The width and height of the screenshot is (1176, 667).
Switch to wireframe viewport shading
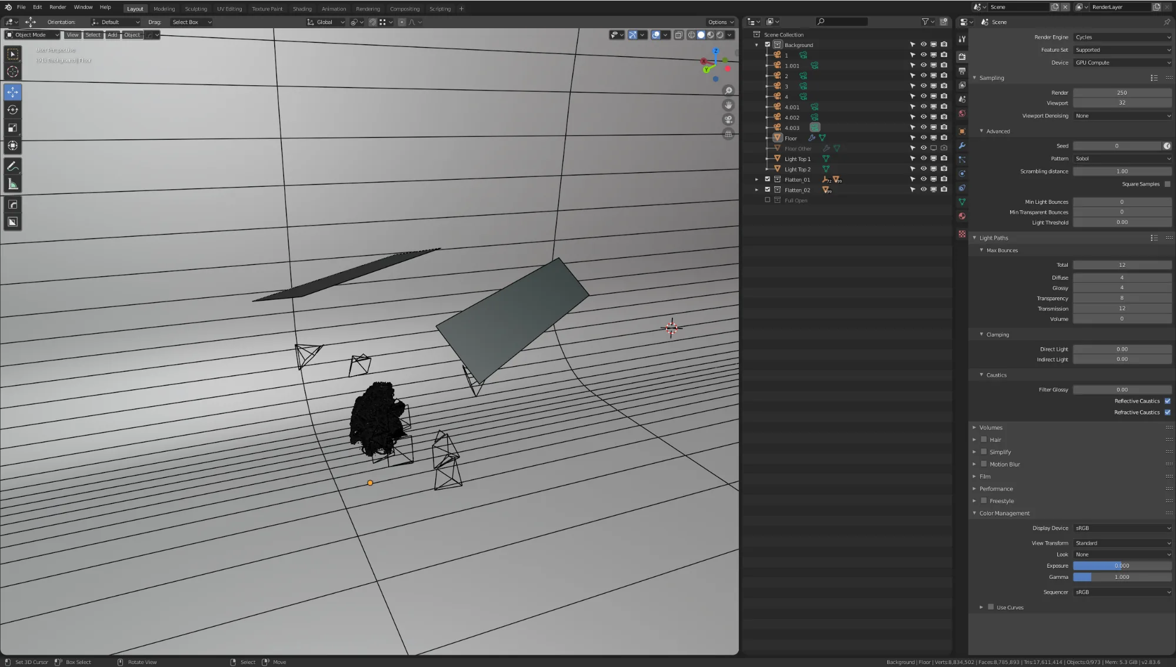(692, 35)
